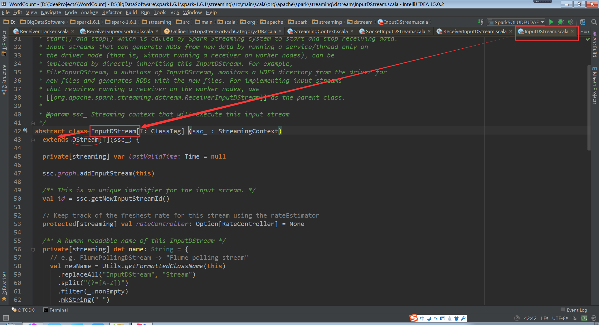Click the power save gauge icon

point(517,318)
